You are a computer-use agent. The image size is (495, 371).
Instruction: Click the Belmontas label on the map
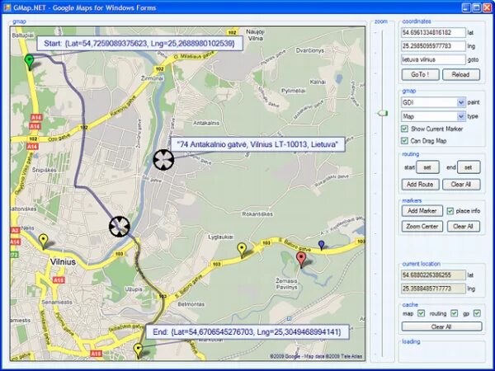click(x=191, y=304)
